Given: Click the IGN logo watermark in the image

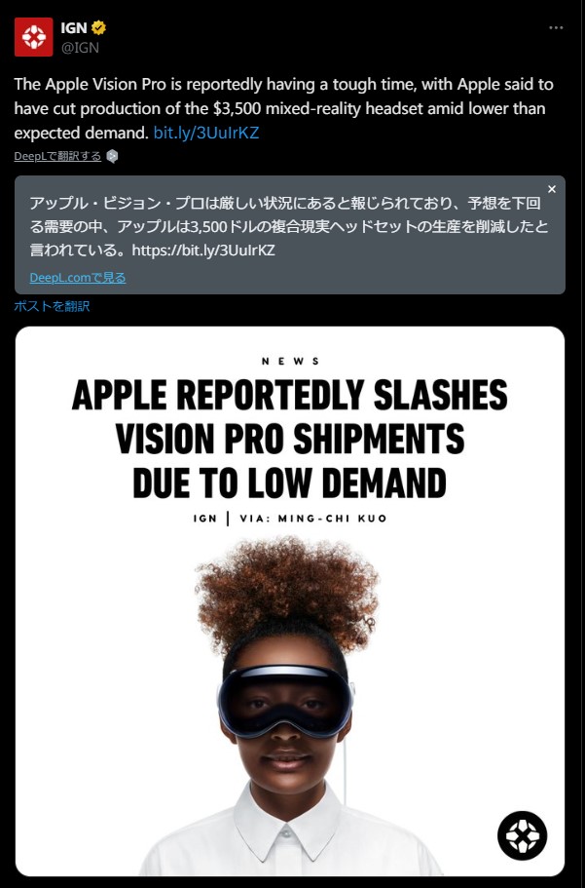Looking at the screenshot, I should (522, 836).
